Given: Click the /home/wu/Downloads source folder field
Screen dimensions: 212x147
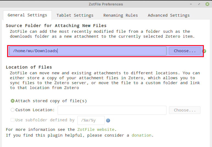Looking at the screenshot, I should (88, 51).
